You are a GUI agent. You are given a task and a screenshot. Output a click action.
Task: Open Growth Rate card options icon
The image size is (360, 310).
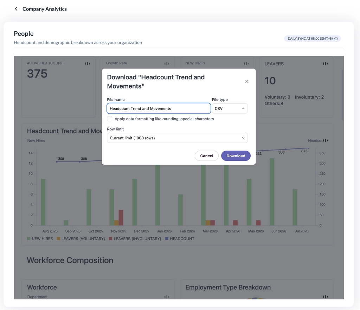(167, 64)
